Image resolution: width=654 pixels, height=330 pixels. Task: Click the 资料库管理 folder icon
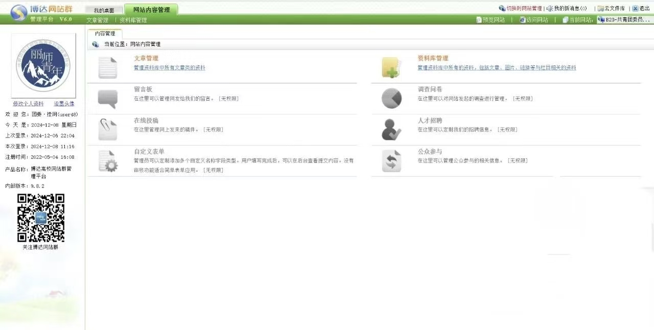coord(391,67)
